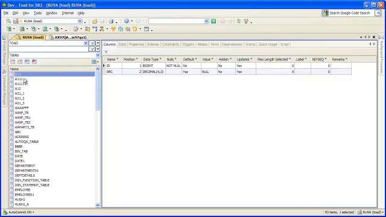Click the create table icon above Name list
This screenshot has height=217, width=386.
(x=13, y=61)
